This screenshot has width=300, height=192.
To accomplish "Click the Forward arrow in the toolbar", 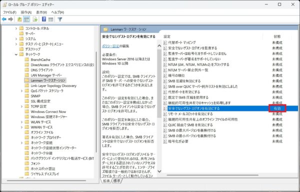I will click(10, 19).
